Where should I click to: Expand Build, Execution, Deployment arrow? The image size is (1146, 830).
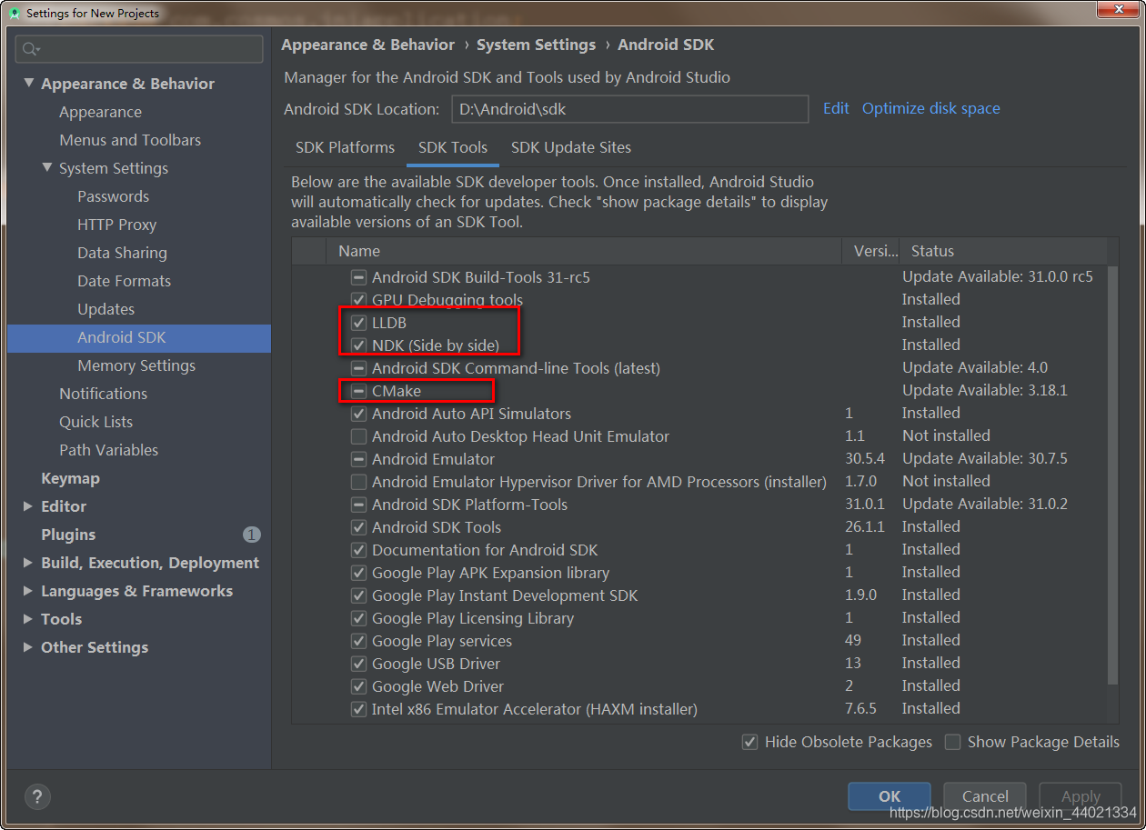[28, 563]
